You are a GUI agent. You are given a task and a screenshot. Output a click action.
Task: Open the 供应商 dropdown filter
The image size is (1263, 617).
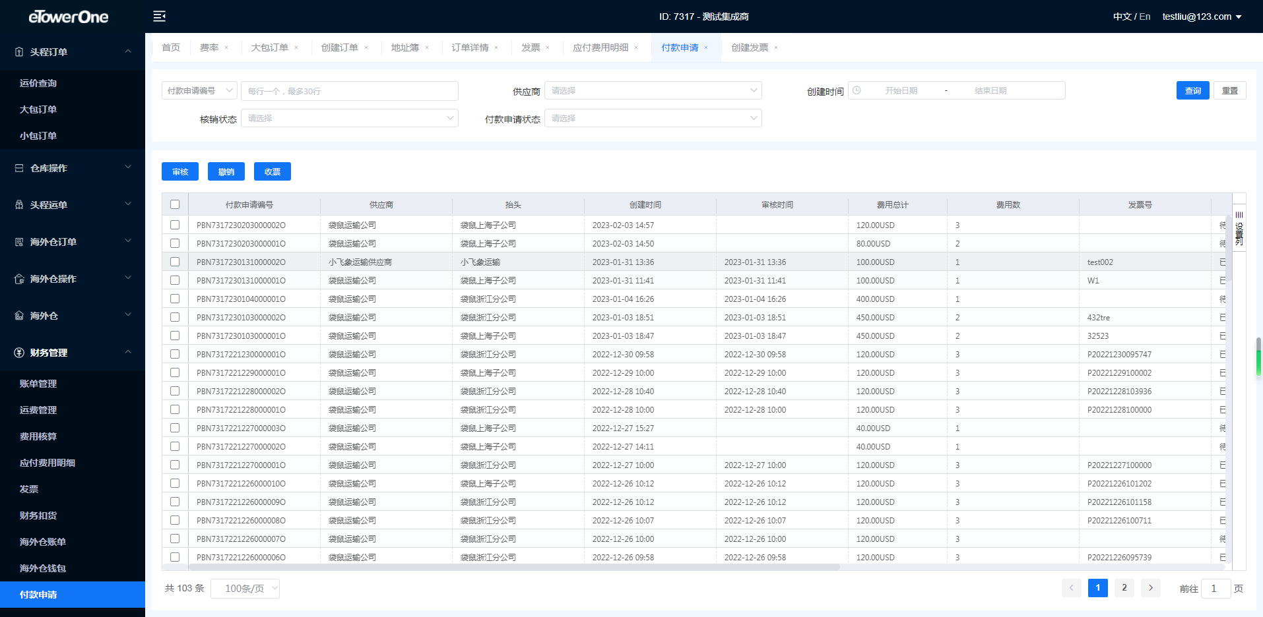pos(653,90)
